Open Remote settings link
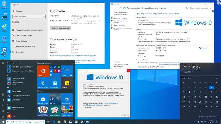The image size is (221, 124). 121,22
